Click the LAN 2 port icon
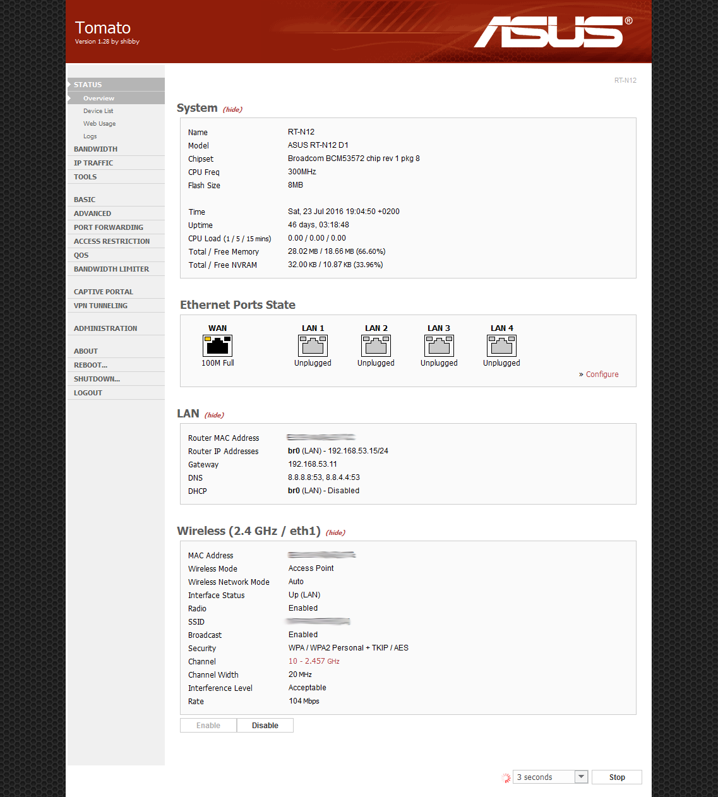This screenshot has height=797, width=718. pos(376,345)
